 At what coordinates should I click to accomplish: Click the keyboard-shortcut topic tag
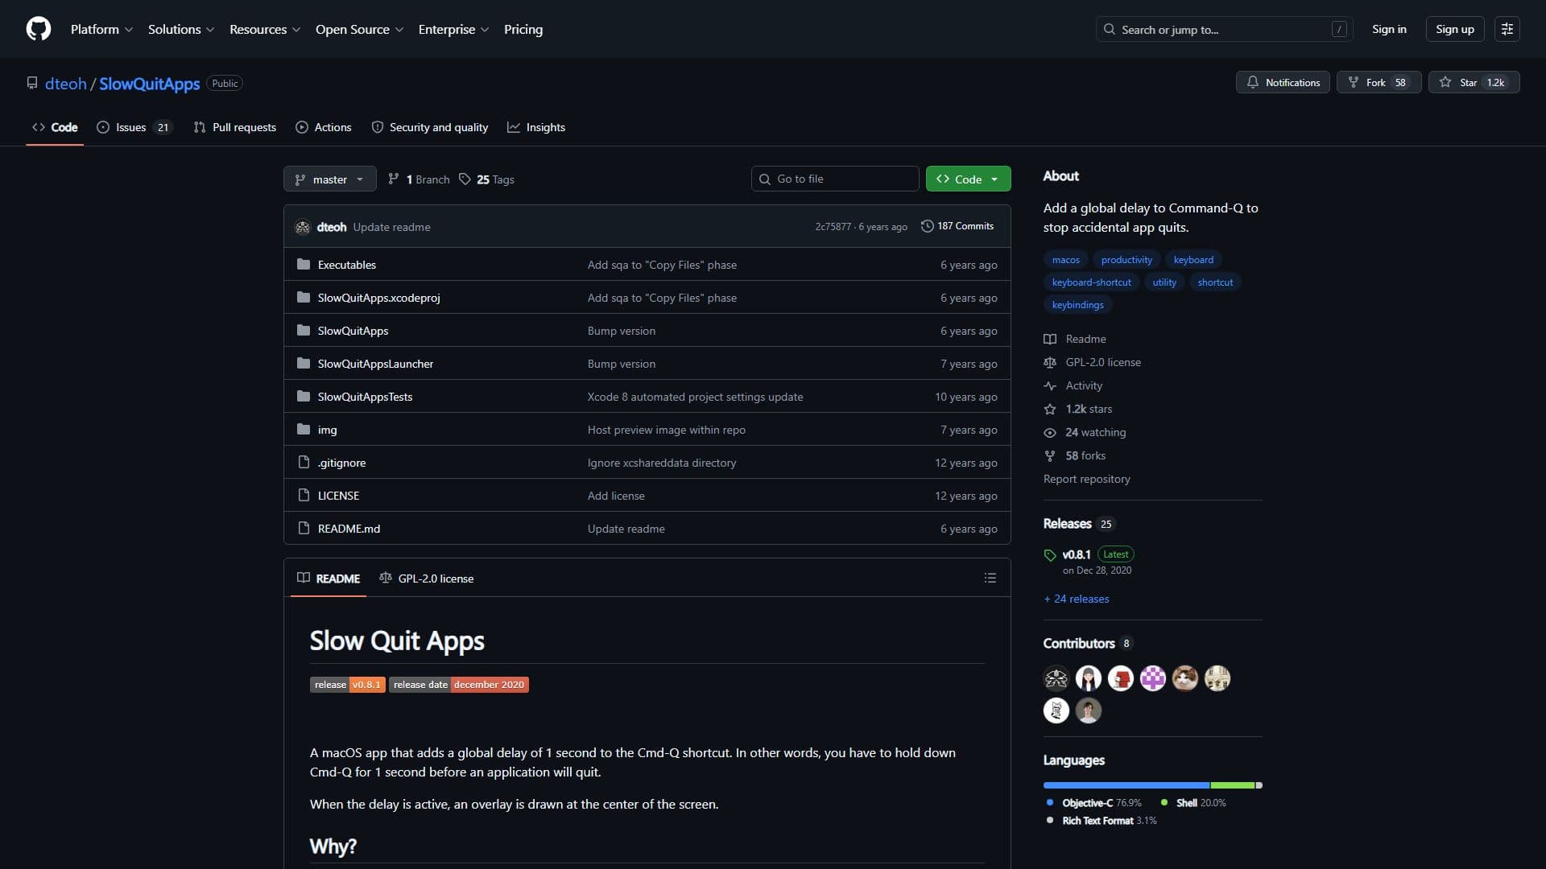coord(1091,282)
